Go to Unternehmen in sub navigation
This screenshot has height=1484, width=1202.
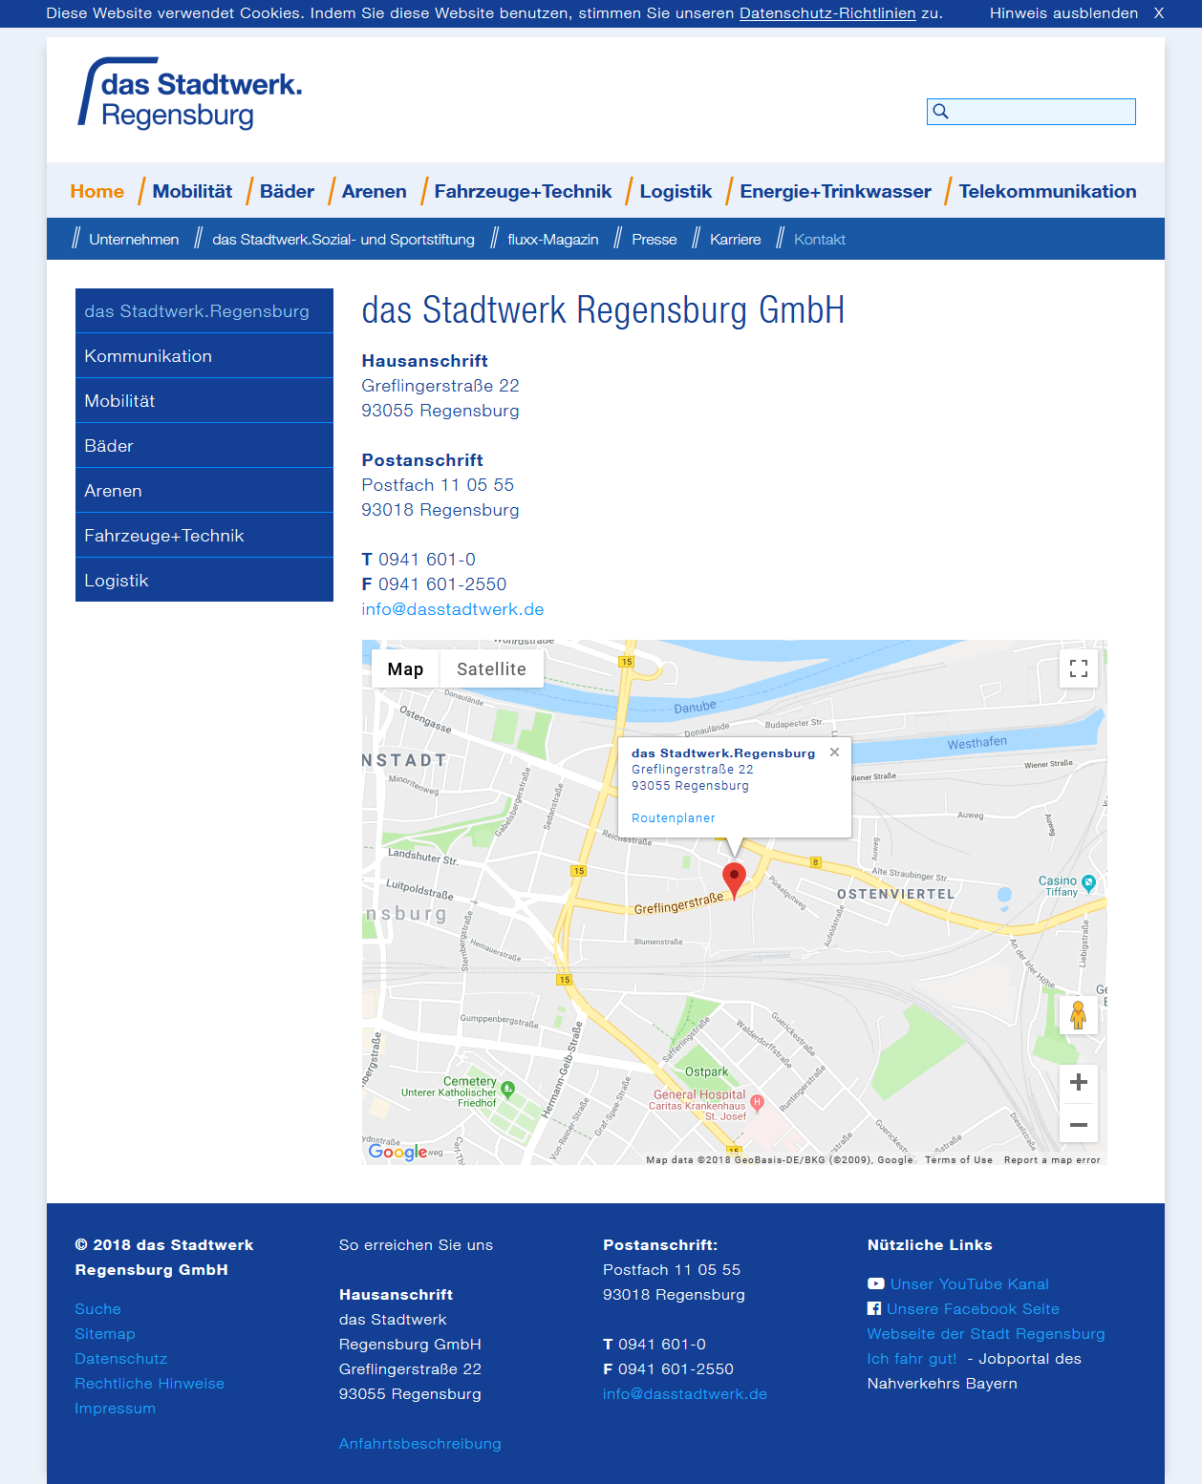pyautogui.click(x=134, y=240)
